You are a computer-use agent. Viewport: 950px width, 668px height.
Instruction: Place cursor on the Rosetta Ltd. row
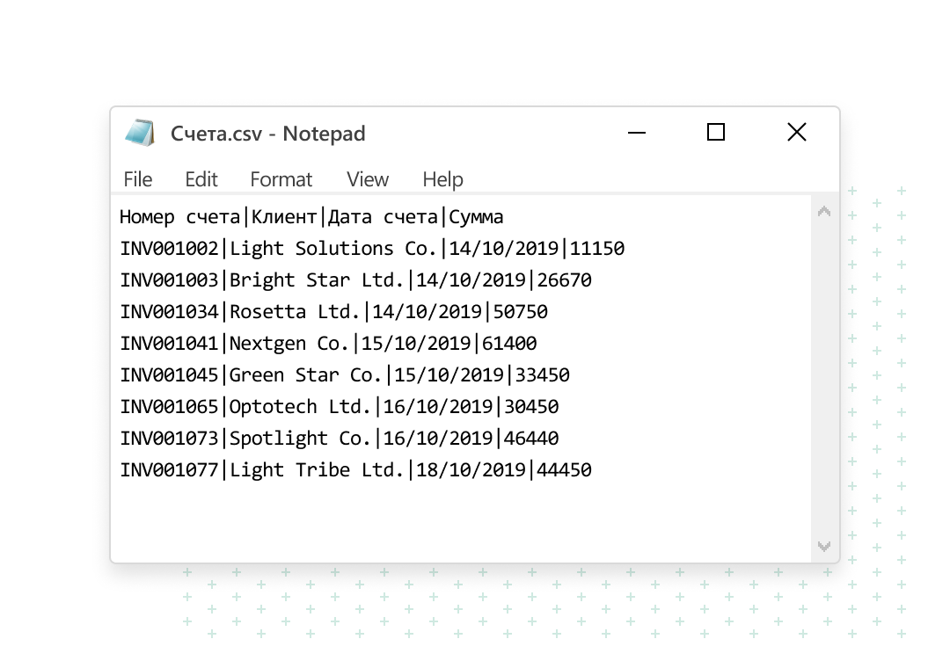pos(334,312)
